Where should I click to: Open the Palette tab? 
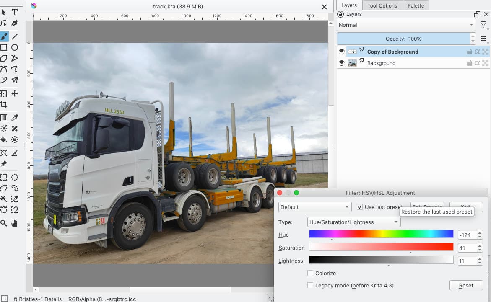[x=416, y=5]
